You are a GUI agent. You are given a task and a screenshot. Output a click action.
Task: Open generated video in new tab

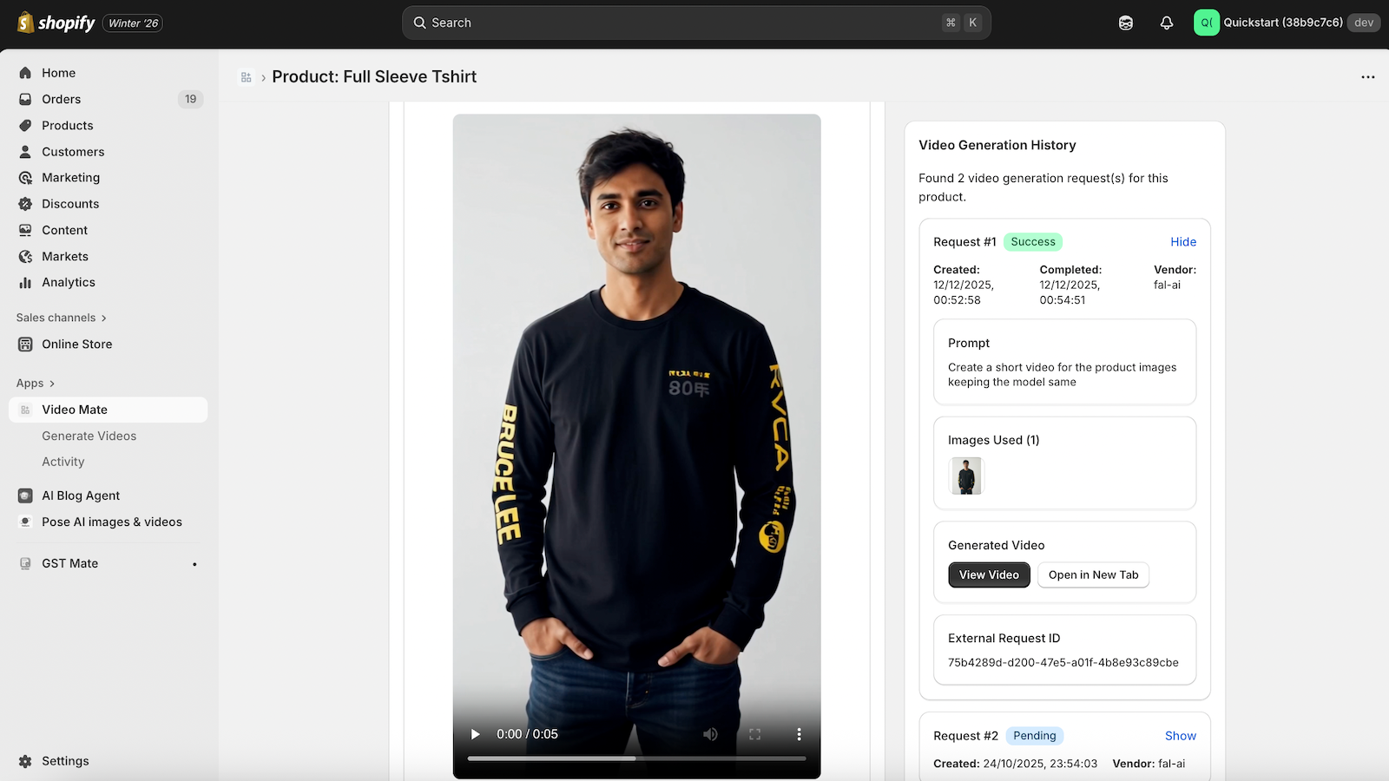[1093, 574]
